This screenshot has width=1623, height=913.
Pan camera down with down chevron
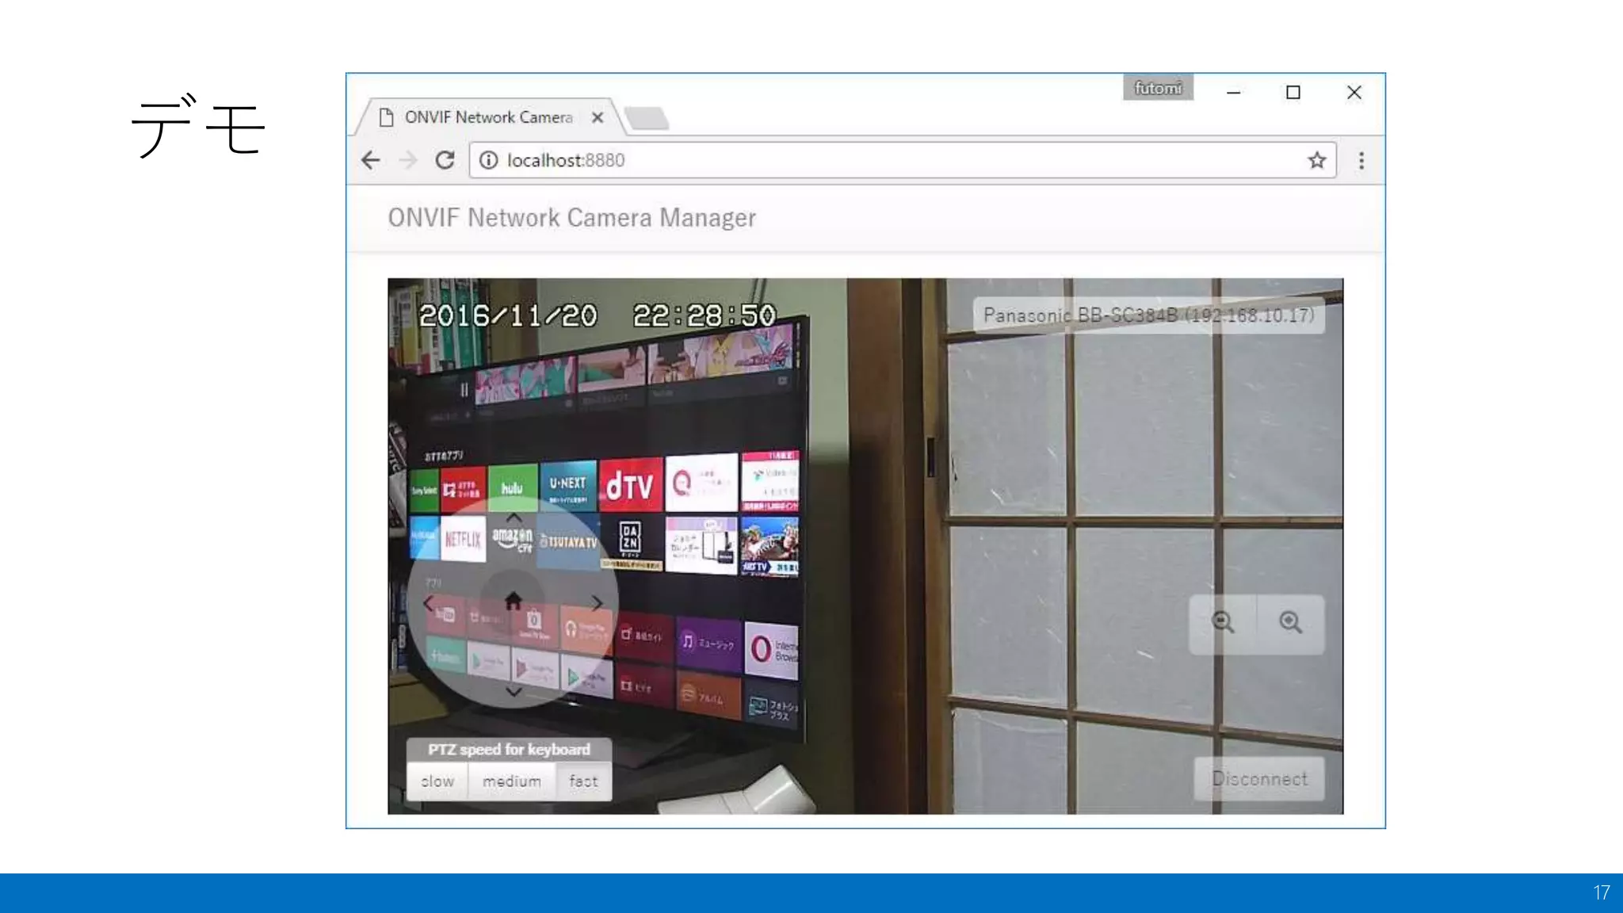point(514,692)
